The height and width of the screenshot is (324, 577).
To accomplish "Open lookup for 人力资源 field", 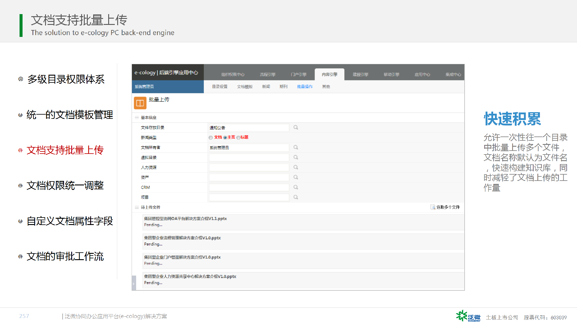I will pos(296,167).
